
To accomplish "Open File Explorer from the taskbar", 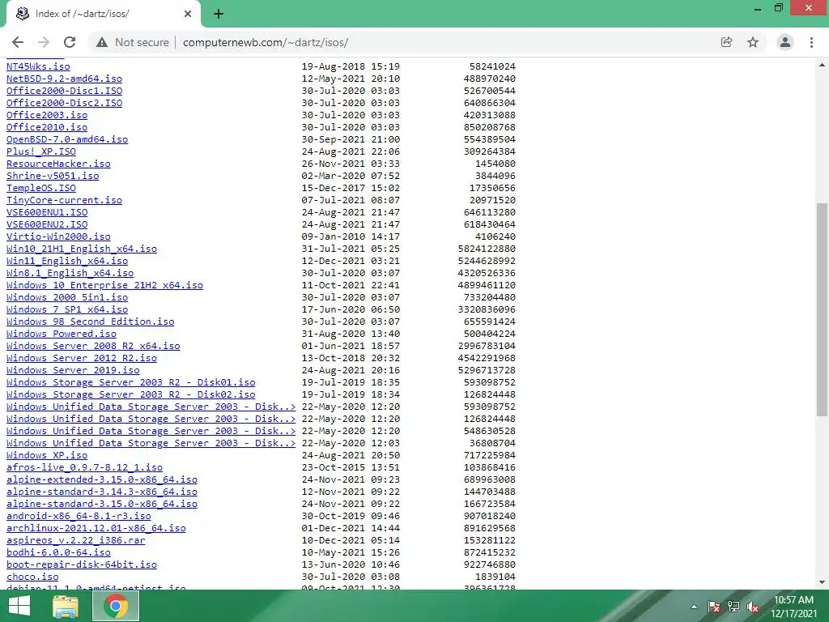I will (66, 606).
